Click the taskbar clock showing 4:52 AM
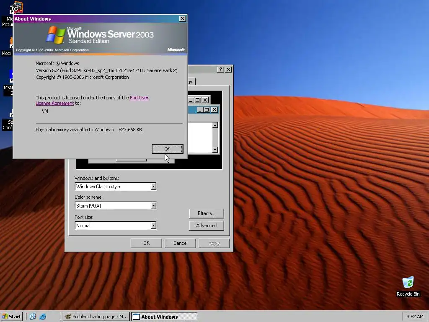Image resolution: width=429 pixels, height=322 pixels. (x=415, y=317)
